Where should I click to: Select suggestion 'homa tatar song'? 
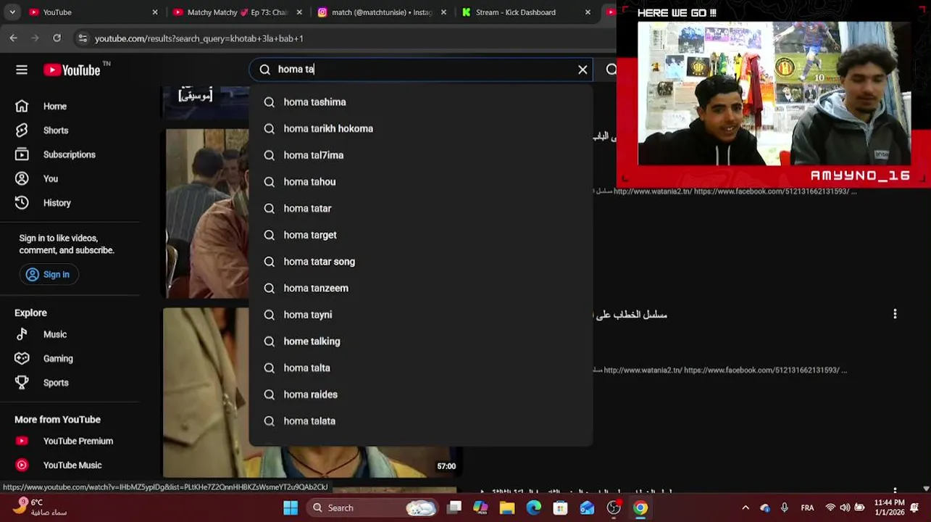click(x=420, y=262)
